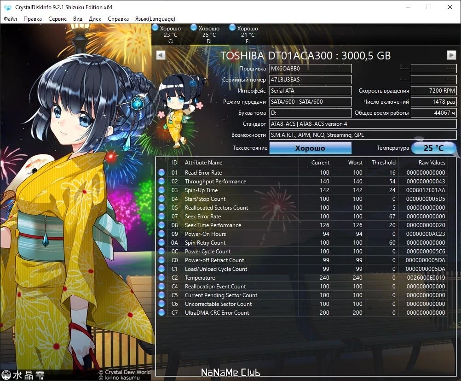
Task: Click the standard field ATA8-ACS
Action: pos(363,124)
